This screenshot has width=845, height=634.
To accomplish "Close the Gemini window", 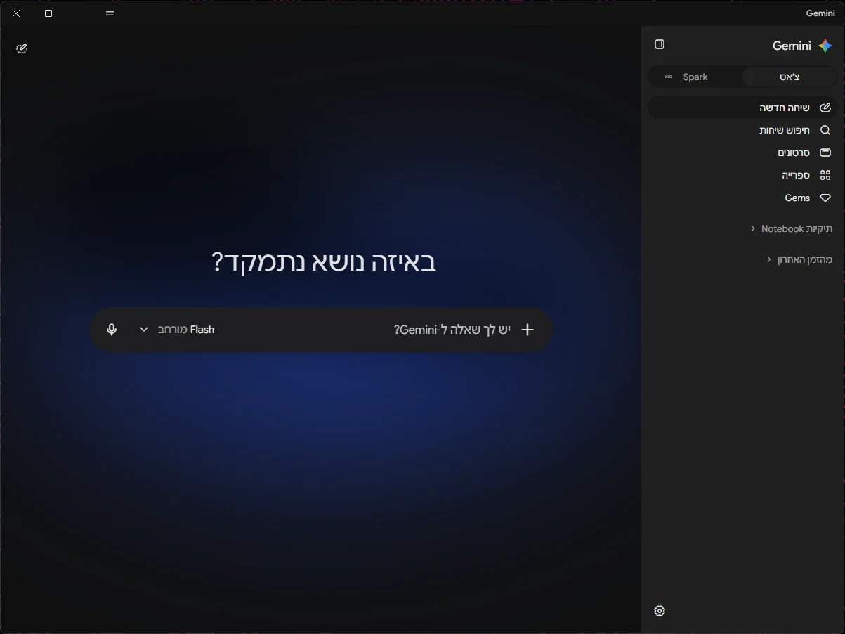I will (x=16, y=13).
